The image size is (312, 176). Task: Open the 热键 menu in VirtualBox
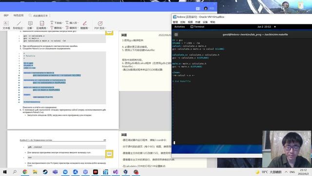click(x=197, y=22)
